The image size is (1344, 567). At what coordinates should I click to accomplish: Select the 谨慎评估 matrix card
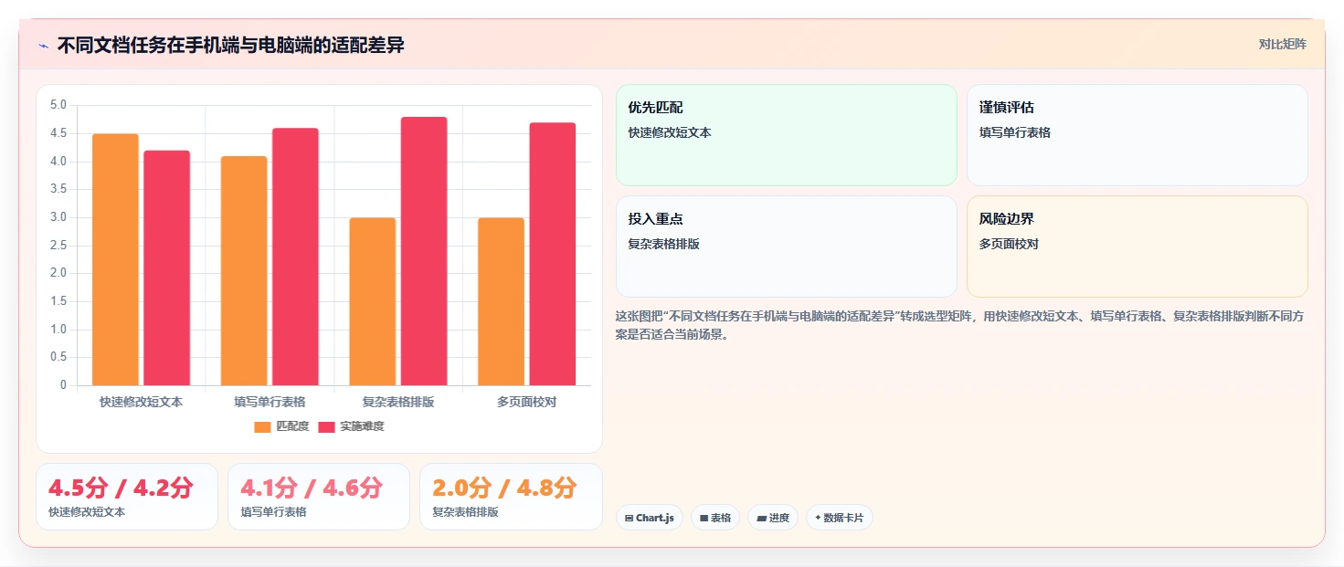pos(1138,135)
